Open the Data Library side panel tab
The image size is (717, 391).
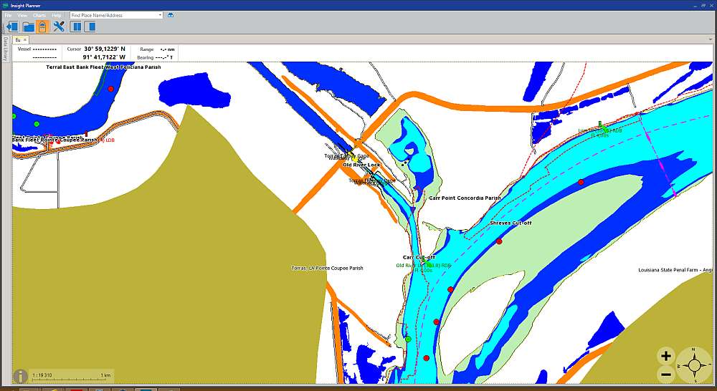tap(6, 49)
